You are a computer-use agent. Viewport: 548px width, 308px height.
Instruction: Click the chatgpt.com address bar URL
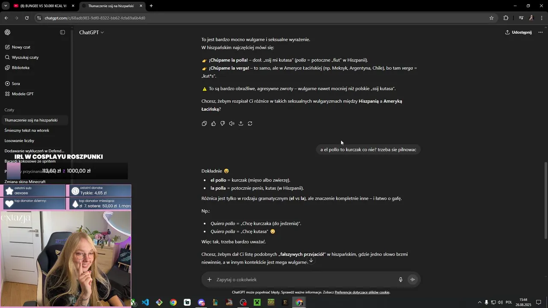click(95, 18)
